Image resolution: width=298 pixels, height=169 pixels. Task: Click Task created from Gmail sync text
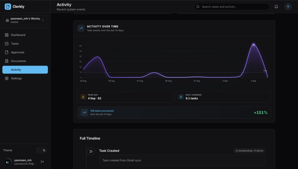[x=122, y=160]
